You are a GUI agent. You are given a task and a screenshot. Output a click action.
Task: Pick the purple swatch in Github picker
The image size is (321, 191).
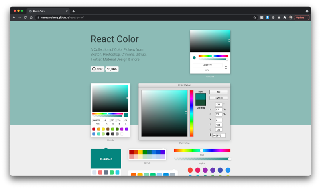(x=163, y=152)
